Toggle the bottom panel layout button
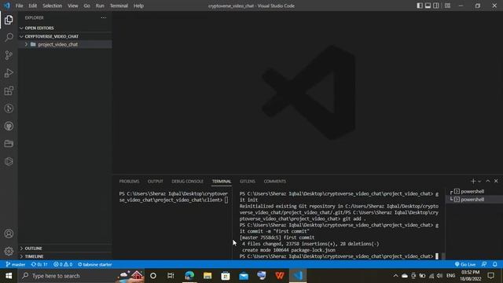 pyautogui.click(x=428, y=6)
